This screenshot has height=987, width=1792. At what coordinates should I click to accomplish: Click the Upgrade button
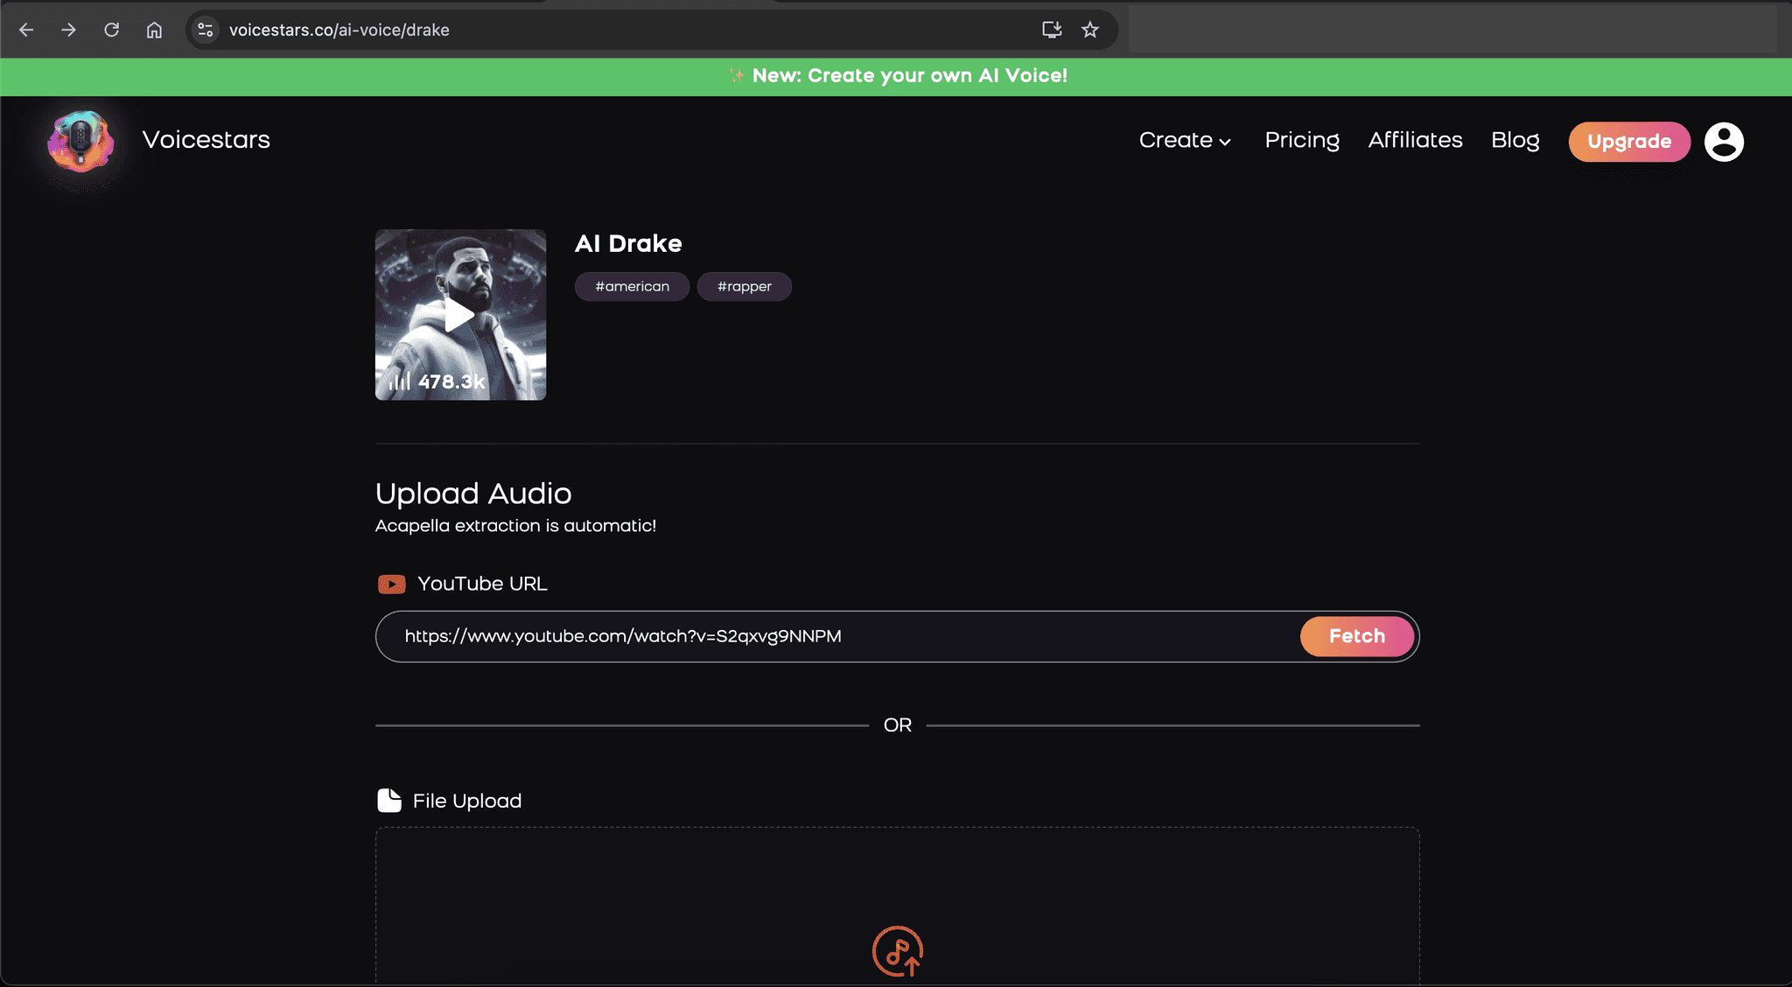click(1628, 141)
